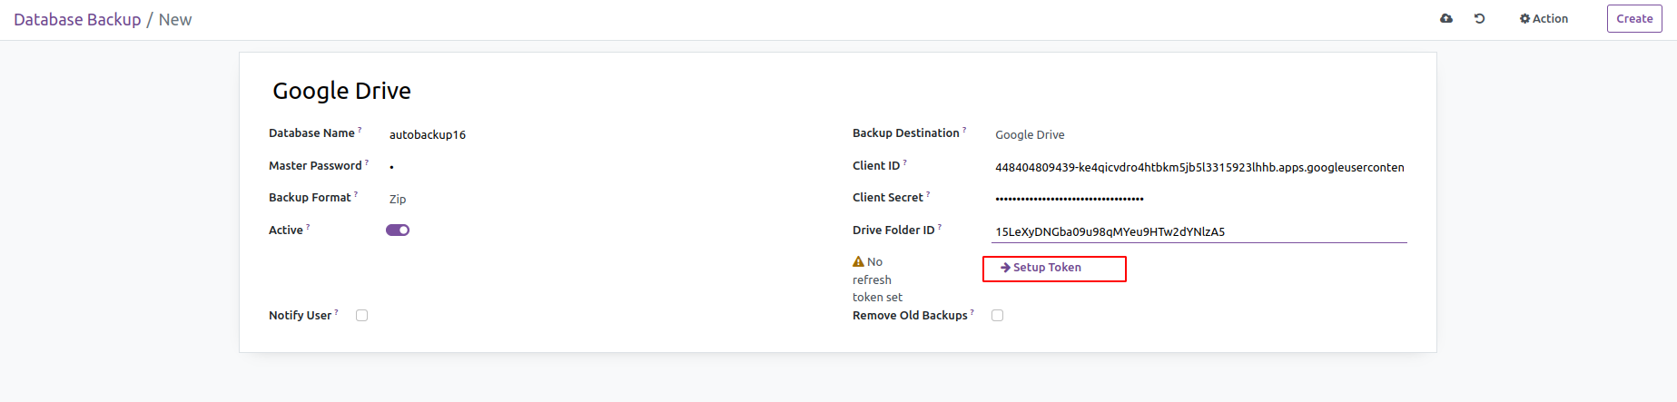The width and height of the screenshot is (1677, 402).
Task: Open the Backup Destination dropdown showing Google Drive
Action: (1199, 134)
